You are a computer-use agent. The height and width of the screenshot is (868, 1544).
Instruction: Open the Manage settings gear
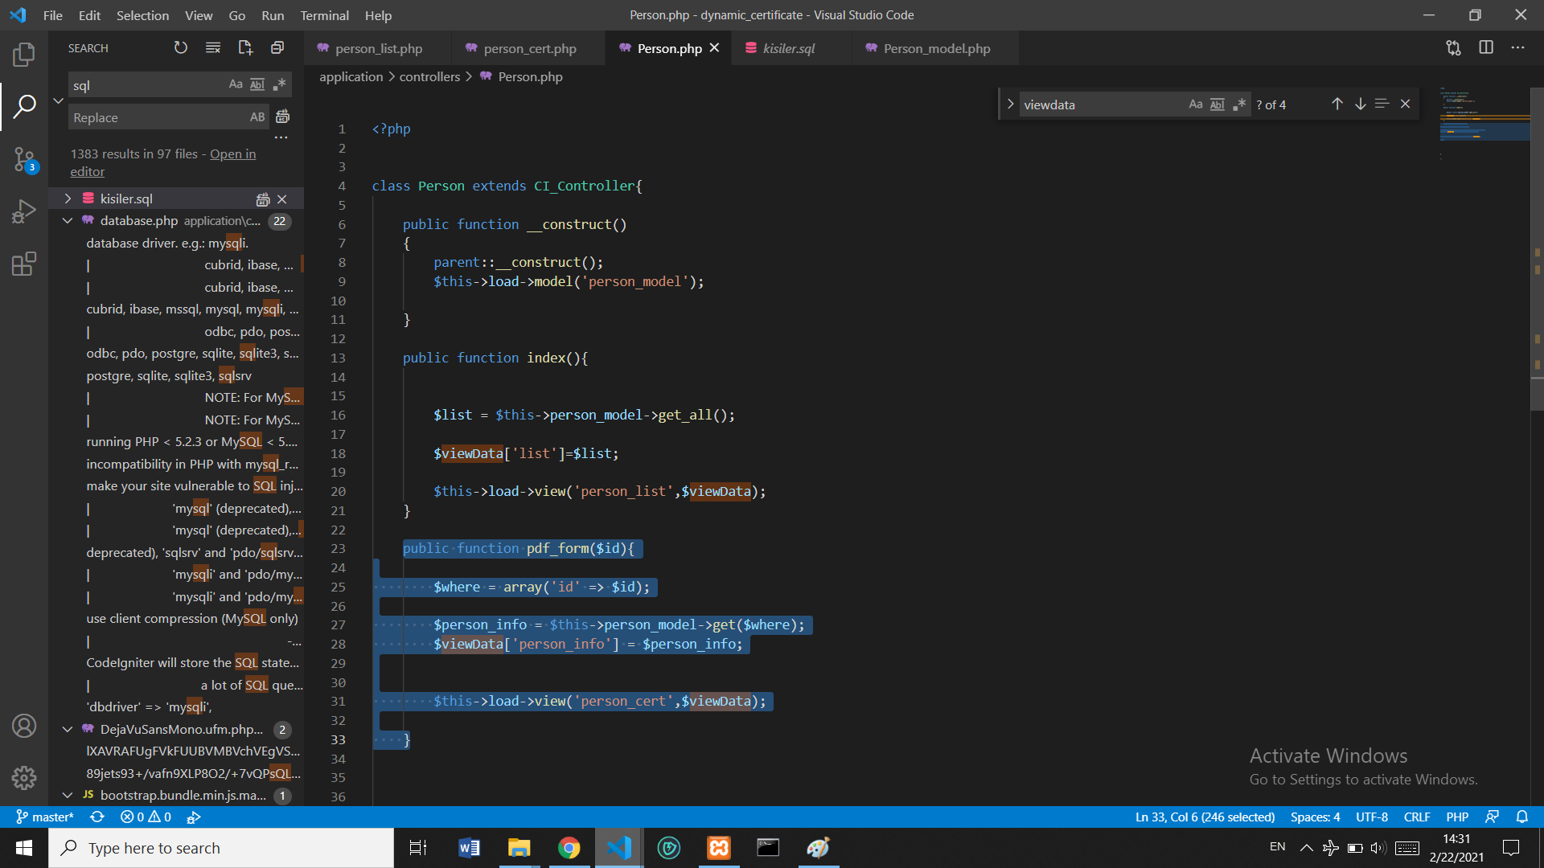(24, 778)
